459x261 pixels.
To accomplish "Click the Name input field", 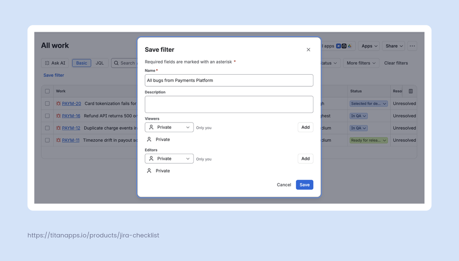I will 229,80.
